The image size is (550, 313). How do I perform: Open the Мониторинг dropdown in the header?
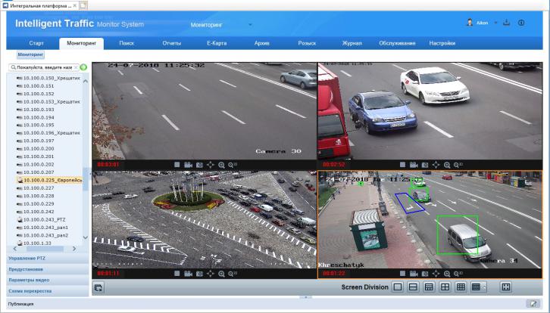click(x=251, y=24)
